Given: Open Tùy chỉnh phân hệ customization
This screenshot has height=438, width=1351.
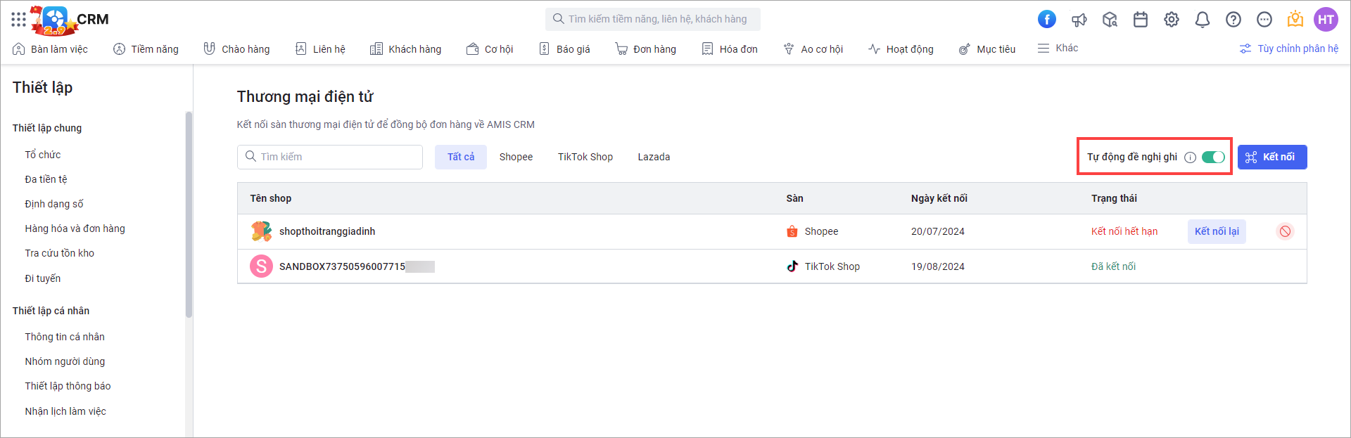Looking at the screenshot, I should [1289, 49].
